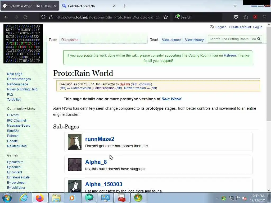Screen dimensions: 271x203
Task: Go back with the browser back arrow
Action: click(6, 17)
